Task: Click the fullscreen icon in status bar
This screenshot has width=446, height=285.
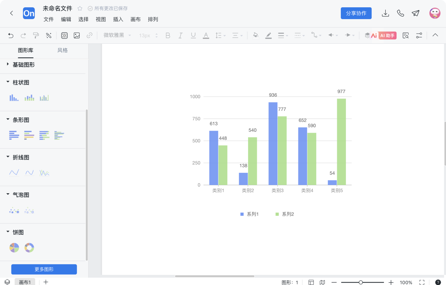Action: (422, 282)
